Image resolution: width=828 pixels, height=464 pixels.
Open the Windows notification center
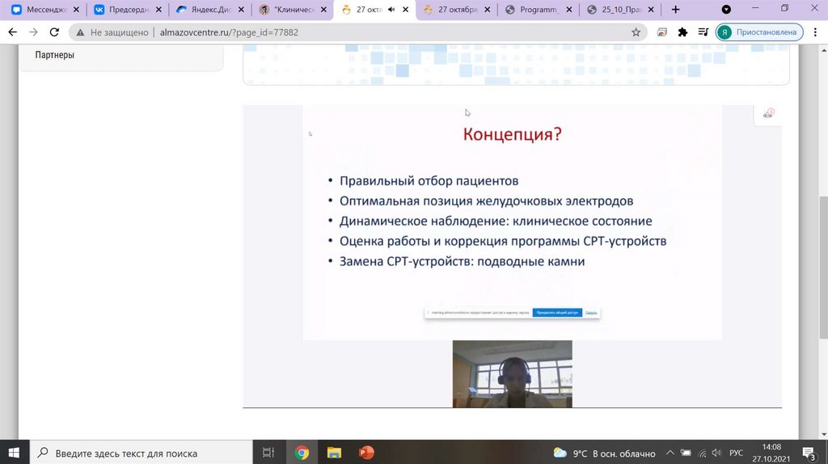(809, 453)
